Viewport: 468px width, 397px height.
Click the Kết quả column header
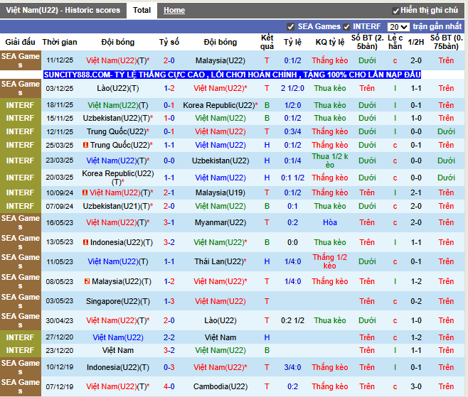click(x=267, y=42)
